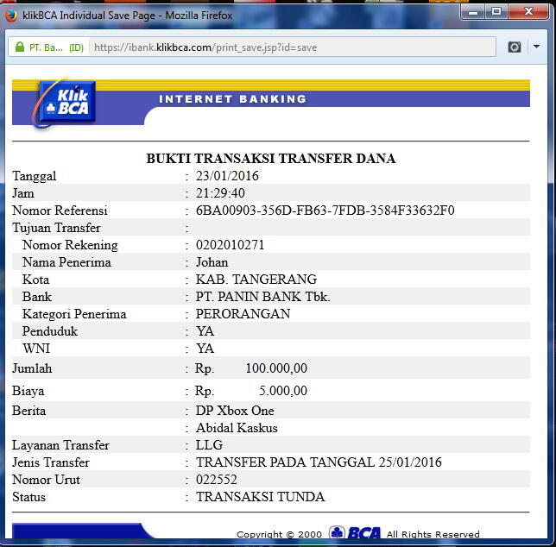556x547 pixels.
Task: Click the amount 100.000,00
Action: tap(276, 368)
